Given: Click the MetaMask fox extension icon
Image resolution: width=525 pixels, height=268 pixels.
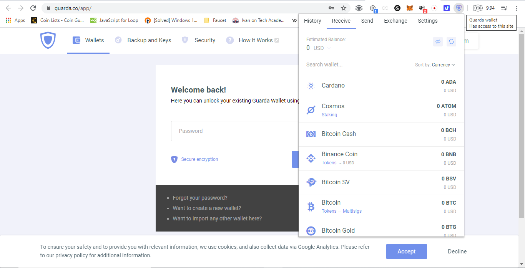Looking at the screenshot, I should tap(410, 8).
